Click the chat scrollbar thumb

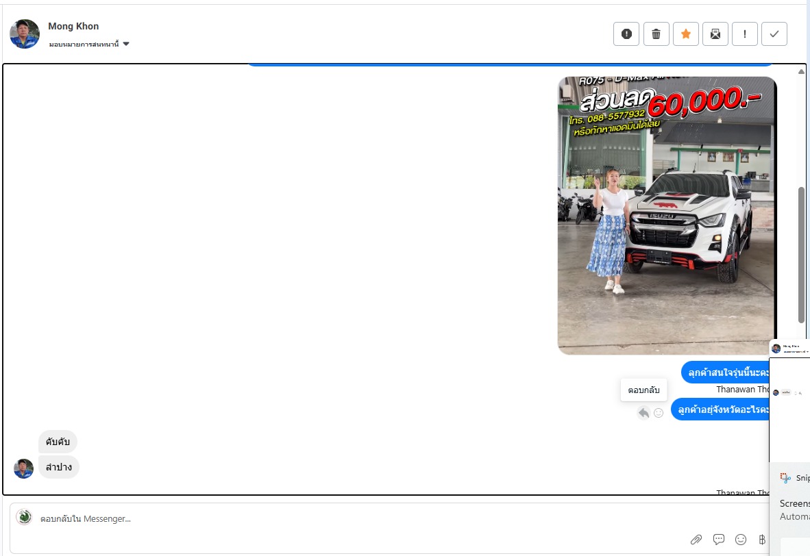801,253
